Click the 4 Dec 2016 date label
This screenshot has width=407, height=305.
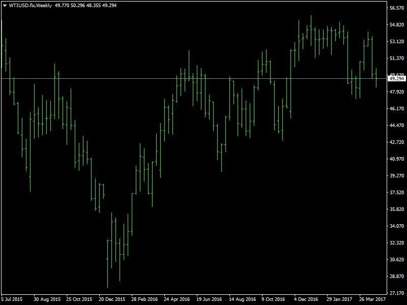click(x=306, y=299)
